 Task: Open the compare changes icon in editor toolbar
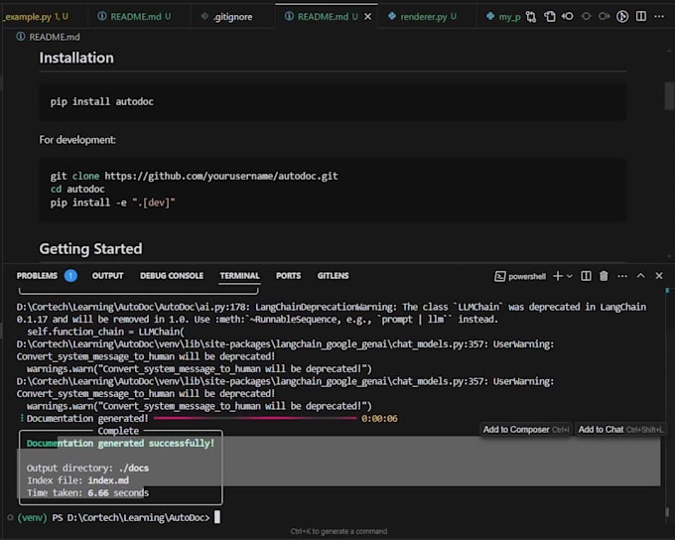point(531,16)
